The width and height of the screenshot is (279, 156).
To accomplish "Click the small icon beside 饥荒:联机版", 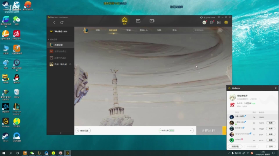I will pyautogui.click(x=70, y=64).
